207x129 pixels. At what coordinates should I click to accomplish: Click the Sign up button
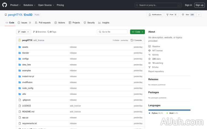[x=199, y=5]
